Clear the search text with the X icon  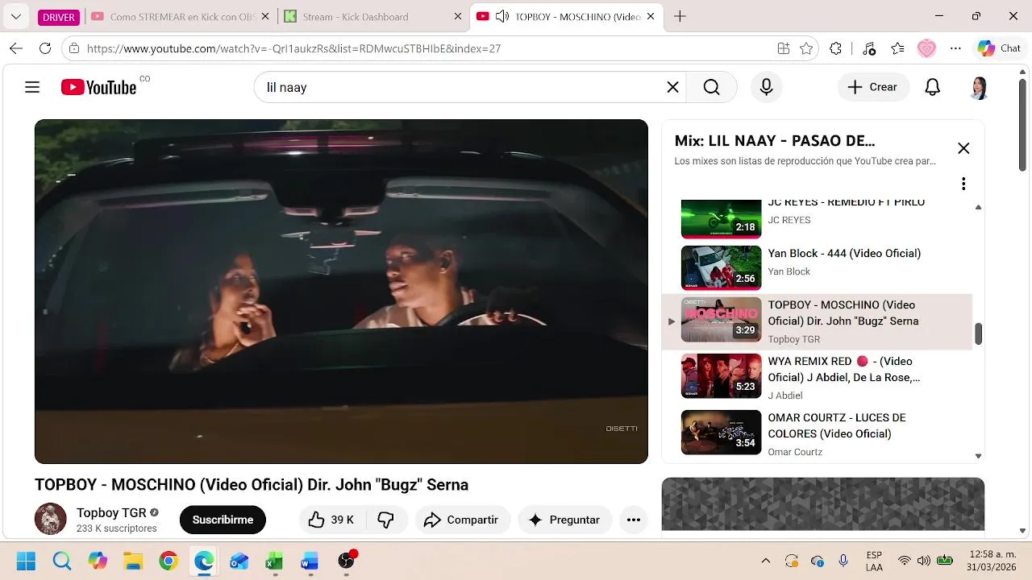[x=672, y=87]
